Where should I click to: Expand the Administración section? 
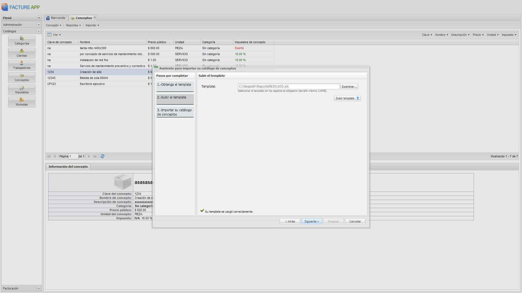coord(39,25)
